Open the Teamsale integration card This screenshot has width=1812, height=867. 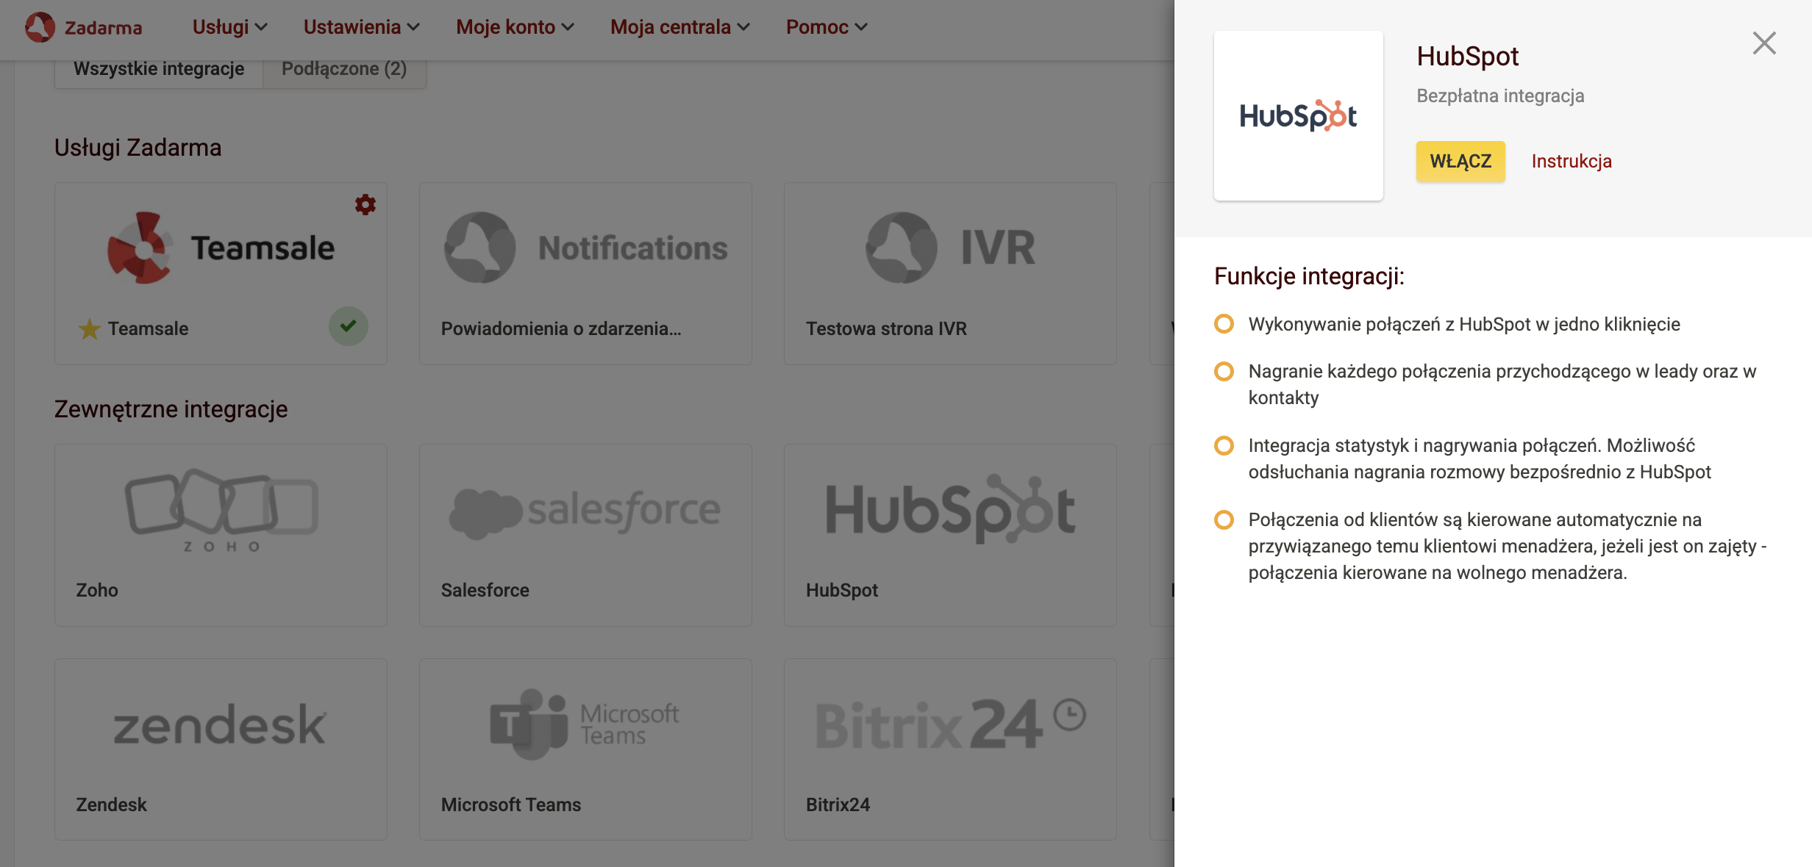[221, 273]
